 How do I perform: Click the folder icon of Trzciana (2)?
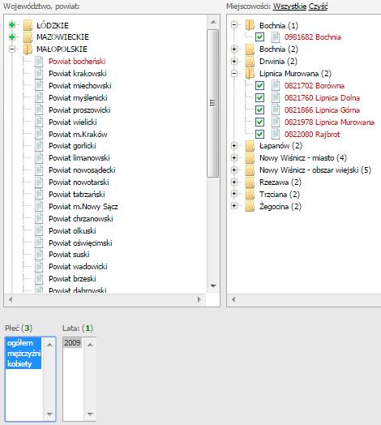(x=250, y=195)
